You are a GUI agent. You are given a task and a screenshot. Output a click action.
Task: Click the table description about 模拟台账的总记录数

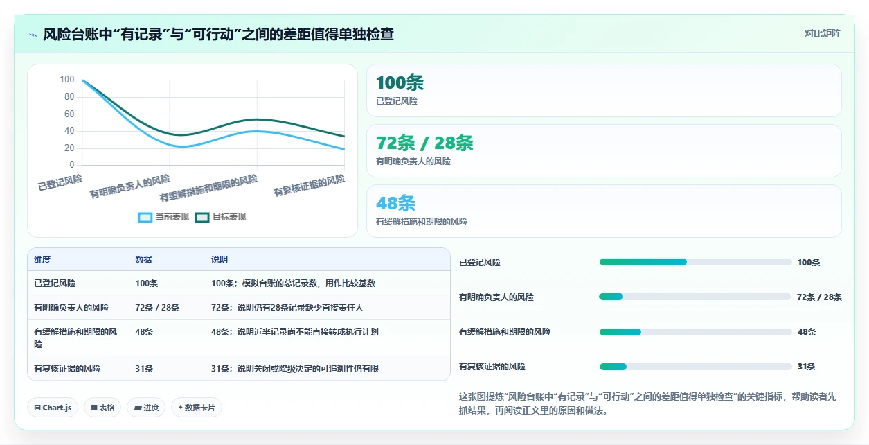tap(294, 283)
